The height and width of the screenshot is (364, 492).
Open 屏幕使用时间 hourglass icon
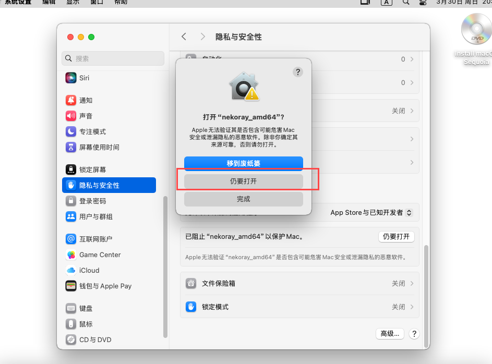tap(71, 148)
